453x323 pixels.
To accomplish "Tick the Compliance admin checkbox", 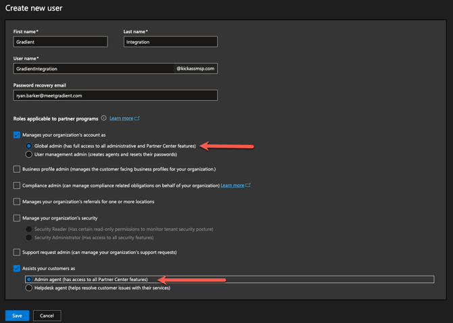I will pos(17,186).
